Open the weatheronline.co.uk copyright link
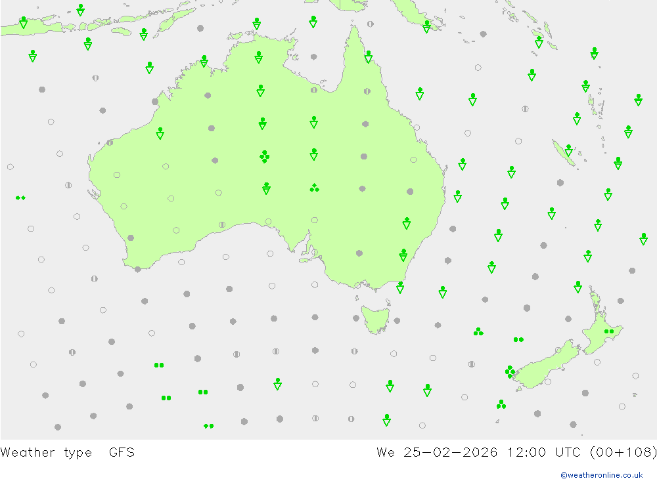Viewport: 657px width, 481px height. tap(602, 474)
